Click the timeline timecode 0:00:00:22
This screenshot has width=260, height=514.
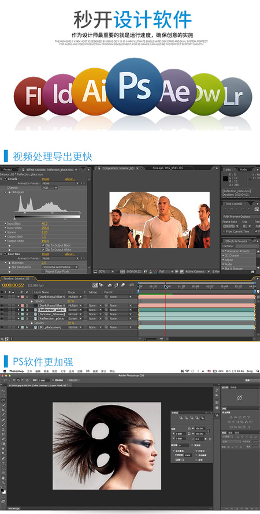coord(13,285)
